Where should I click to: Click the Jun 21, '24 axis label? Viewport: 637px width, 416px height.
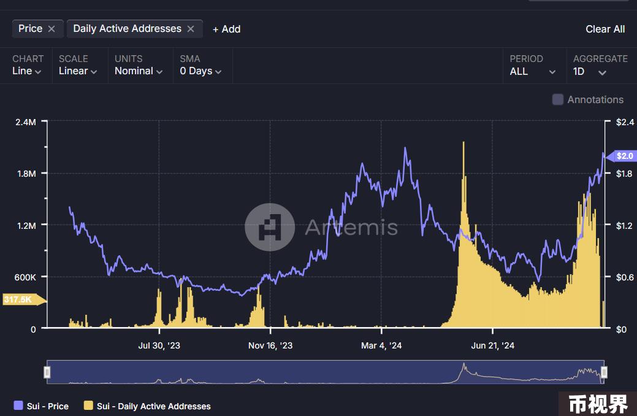point(492,345)
